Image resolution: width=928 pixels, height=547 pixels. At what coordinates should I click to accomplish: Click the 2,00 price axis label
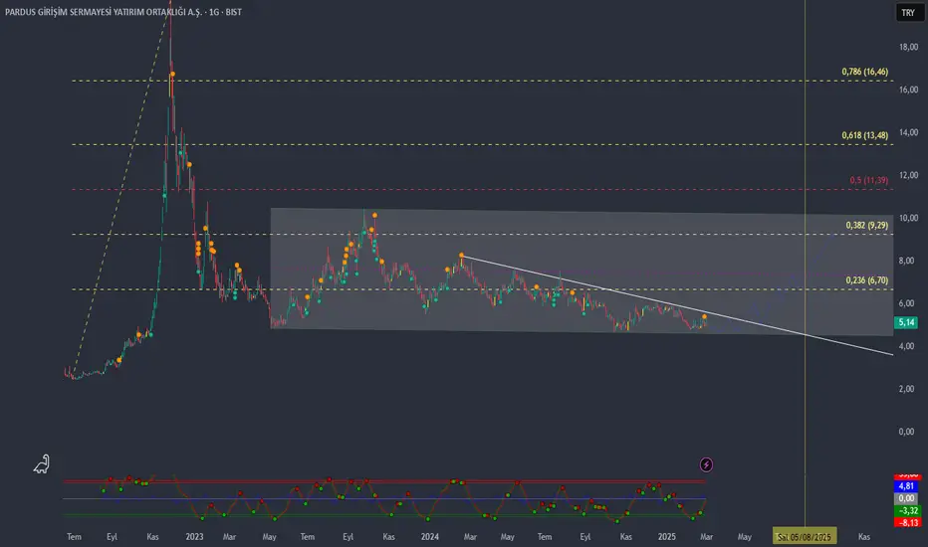(x=906, y=389)
